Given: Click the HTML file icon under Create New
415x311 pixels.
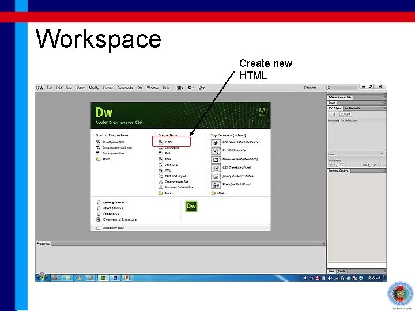Looking at the screenshot, I should pos(160,142).
